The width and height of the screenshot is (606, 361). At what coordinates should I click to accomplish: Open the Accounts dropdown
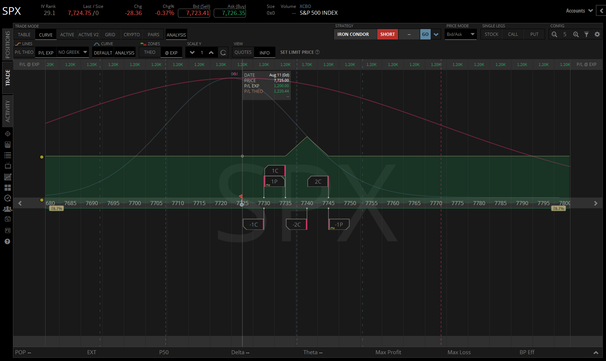tap(579, 11)
